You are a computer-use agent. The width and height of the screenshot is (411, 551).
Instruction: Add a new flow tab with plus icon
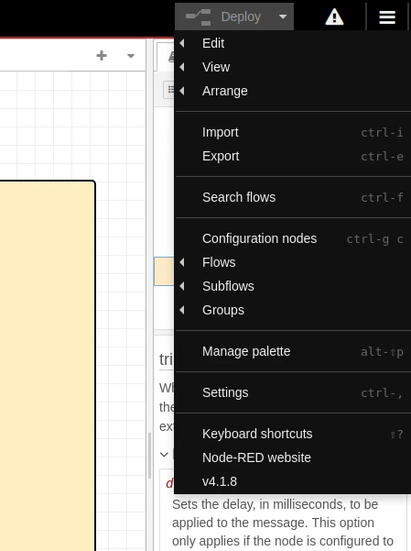coord(102,56)
